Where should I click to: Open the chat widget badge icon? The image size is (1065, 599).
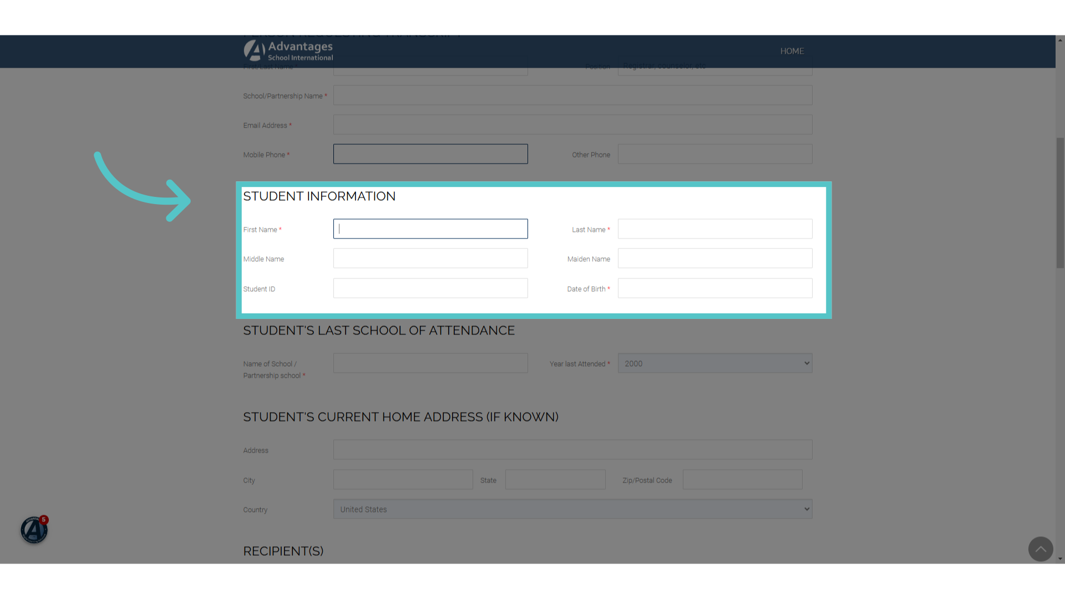(34, 530)
